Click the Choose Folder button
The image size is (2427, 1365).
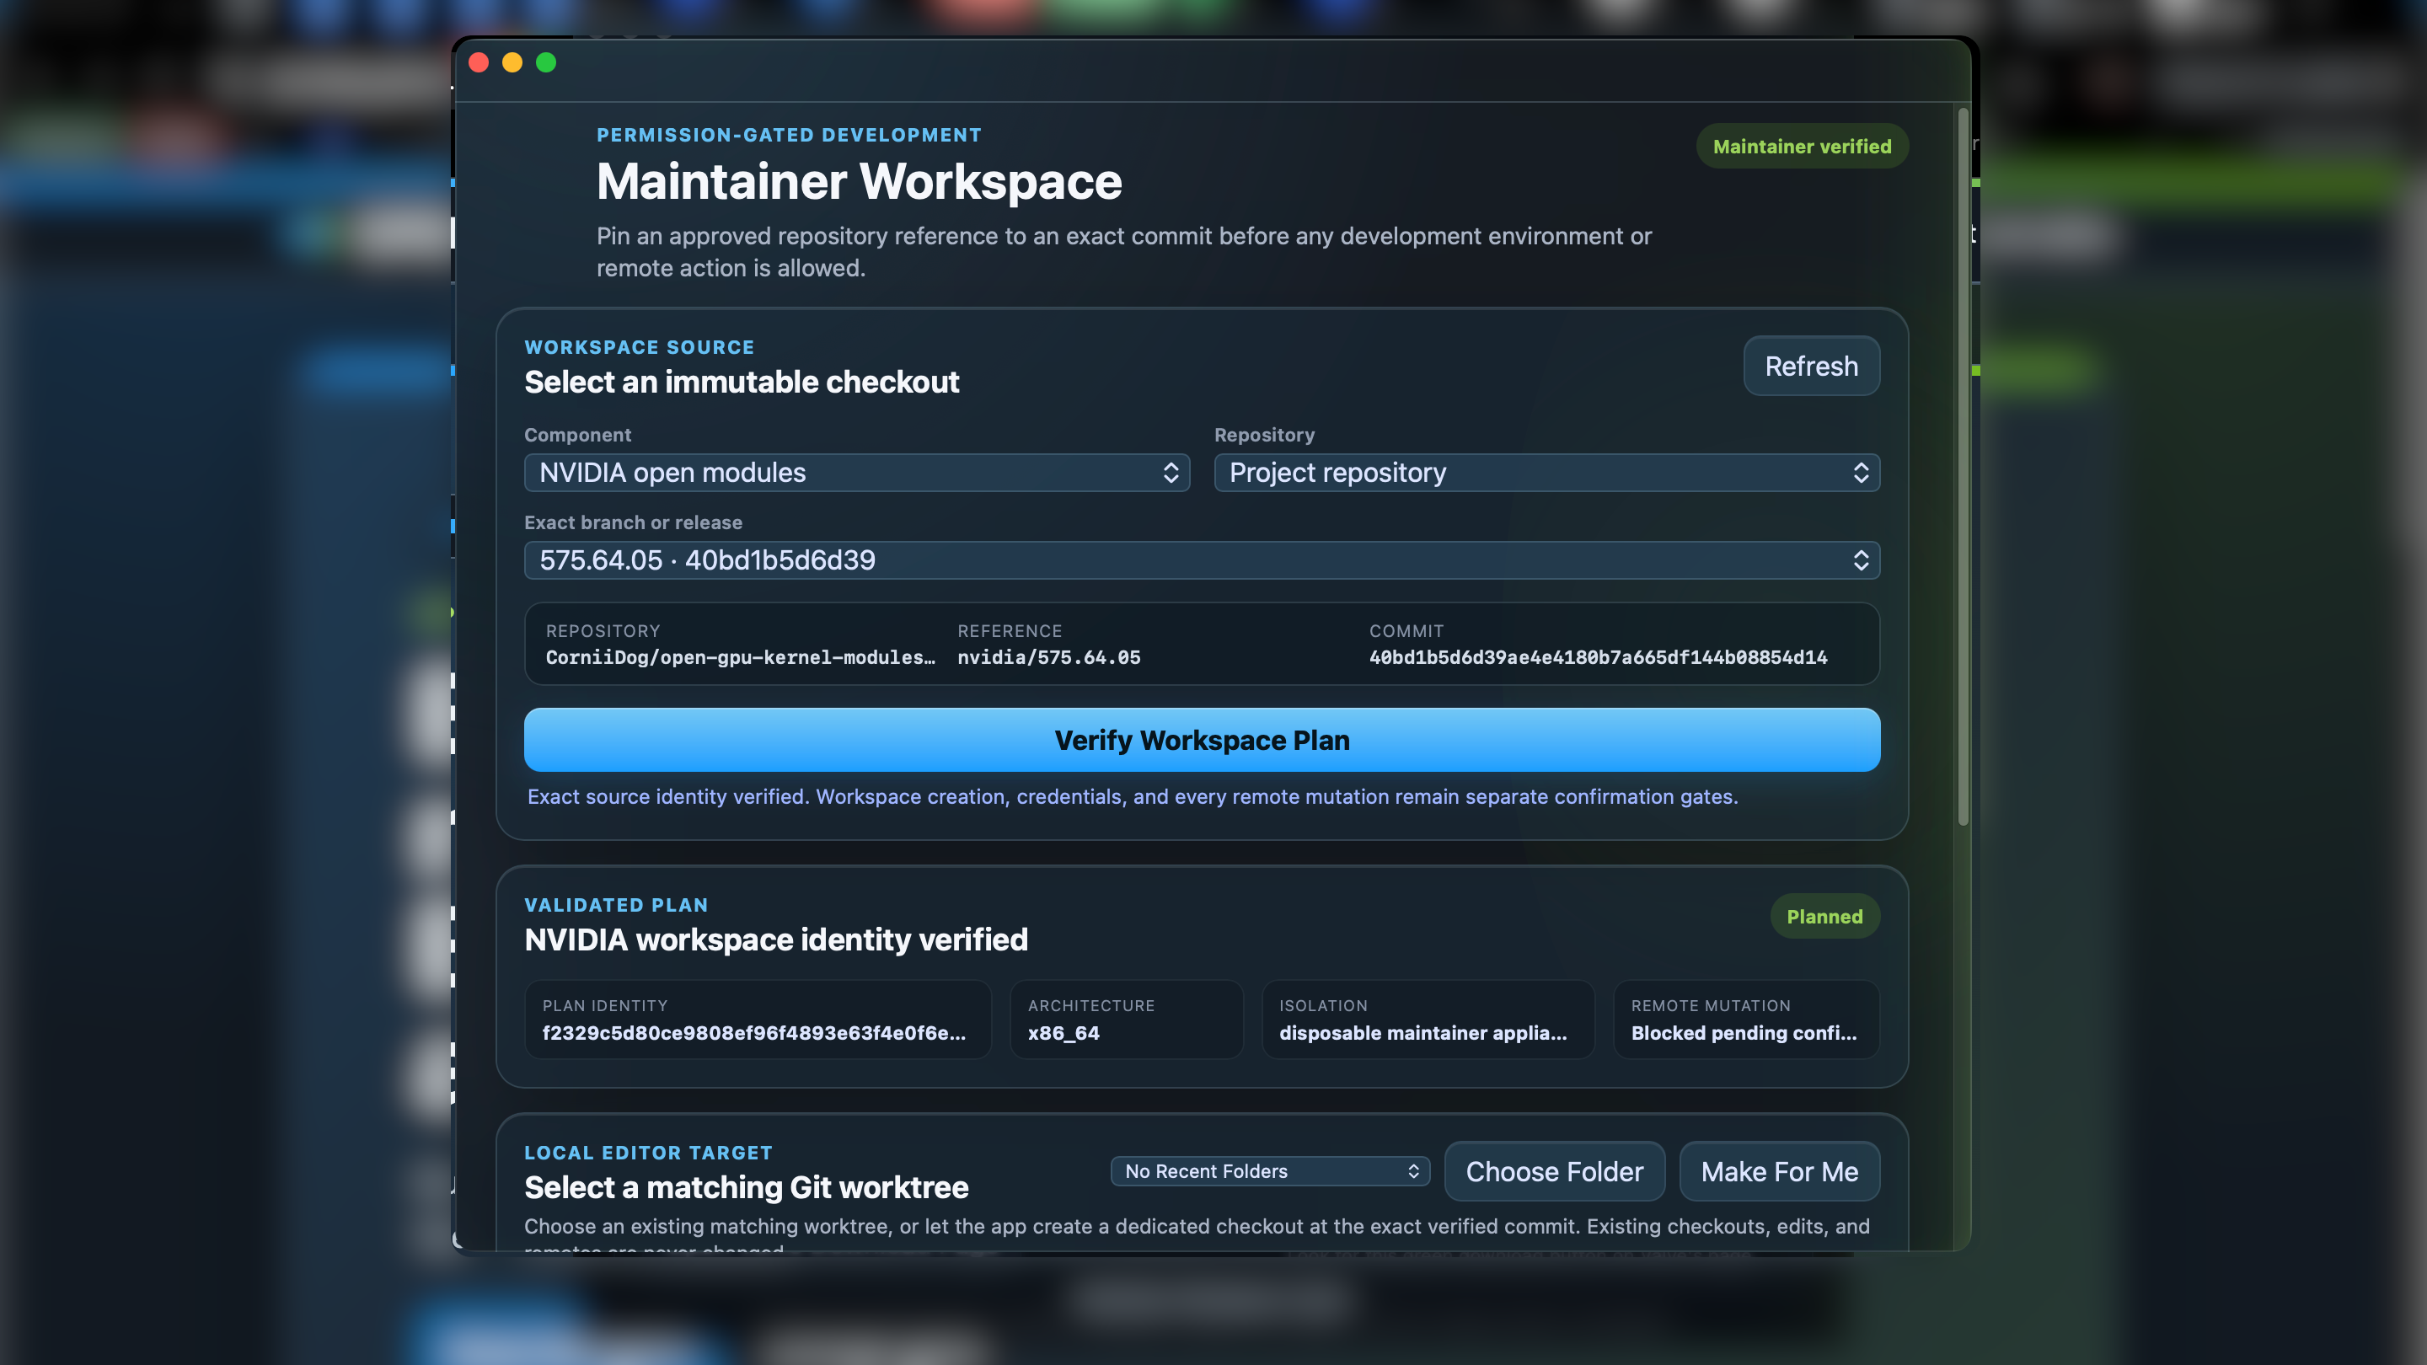click(1555, 1171)
